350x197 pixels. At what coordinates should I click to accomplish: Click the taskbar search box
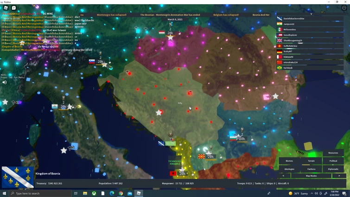40,193
